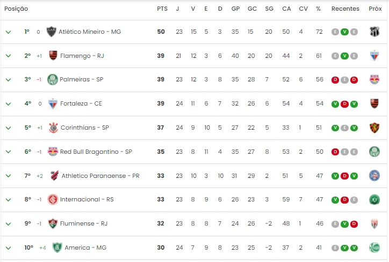Open the Fortaleza - CE team link
Image resolution: width=389 pixels, height=262 pixels.
(x=81, y=103)
